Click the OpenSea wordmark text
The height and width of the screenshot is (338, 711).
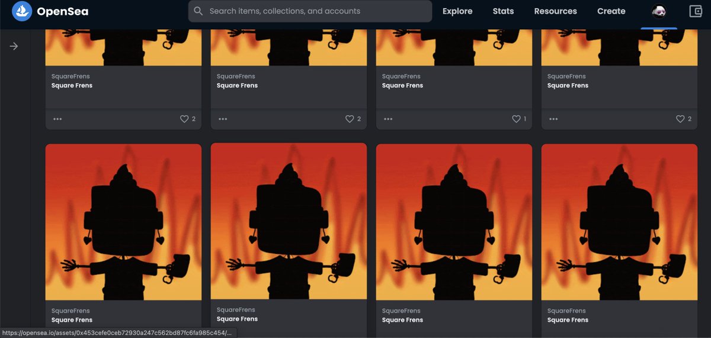62,11
